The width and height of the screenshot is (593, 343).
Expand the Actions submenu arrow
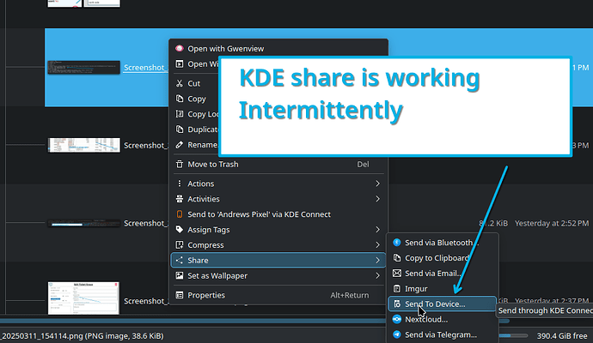(377, 184)
